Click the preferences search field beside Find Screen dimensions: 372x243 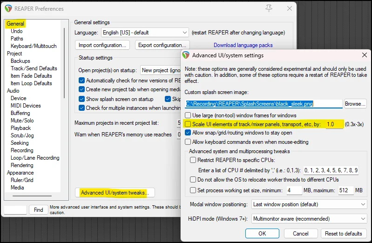point(15,210)
